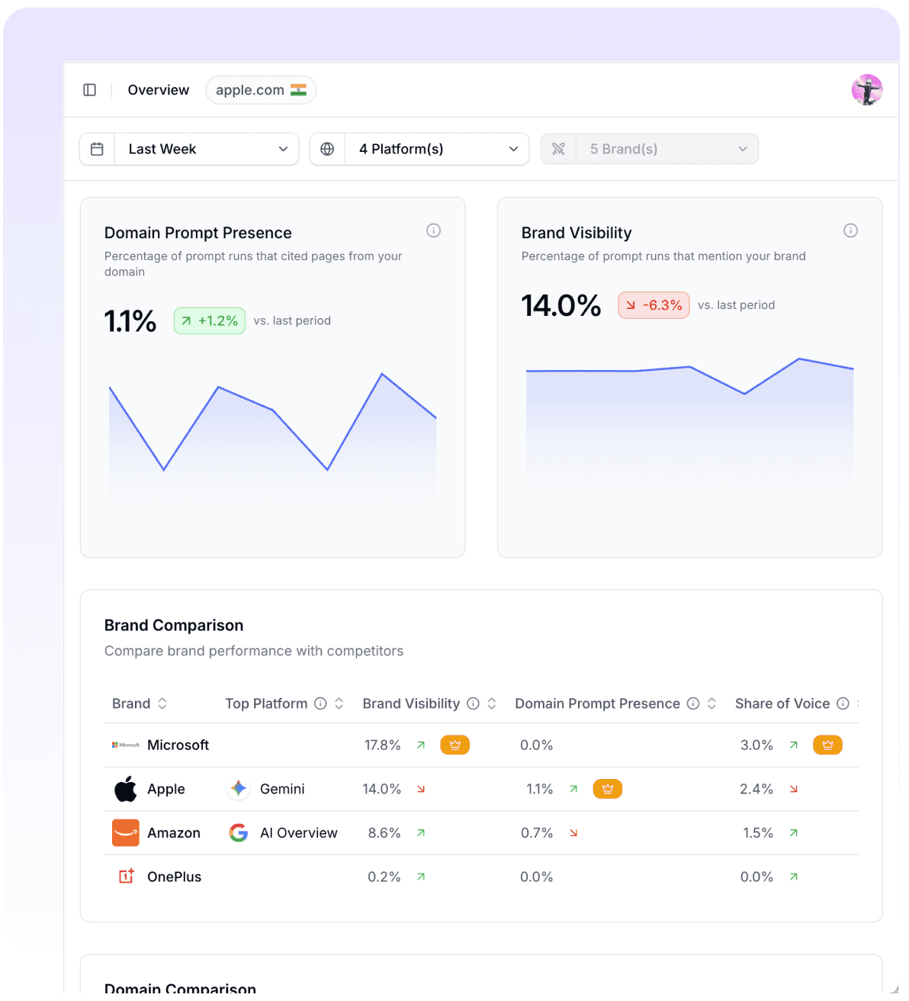Click the +1.2% change badge
This screenshot has width=909, height=1001.
point(210,321)
